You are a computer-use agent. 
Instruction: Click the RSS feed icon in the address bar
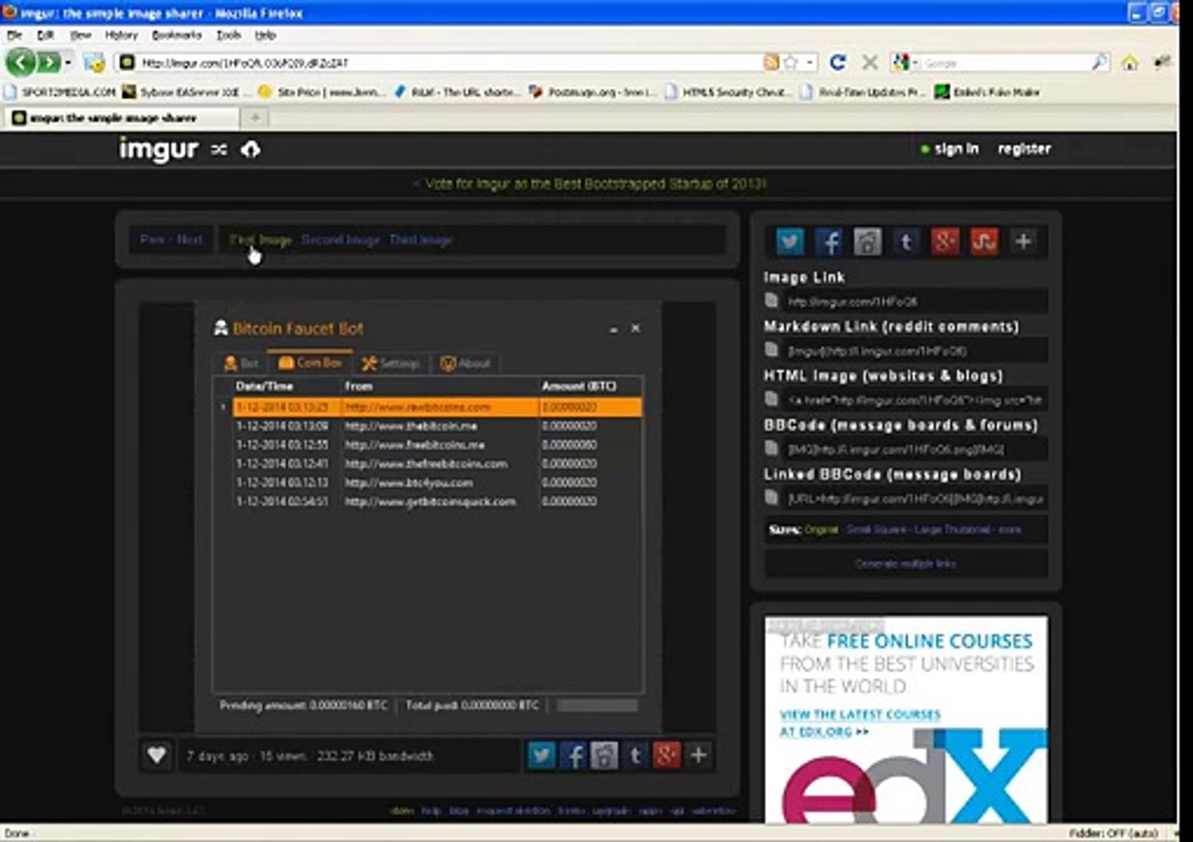click(x=771, y=62)
